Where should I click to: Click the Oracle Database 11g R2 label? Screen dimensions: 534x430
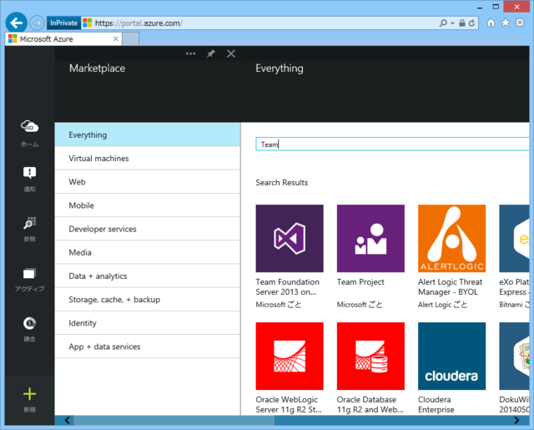tap(370, 405)
